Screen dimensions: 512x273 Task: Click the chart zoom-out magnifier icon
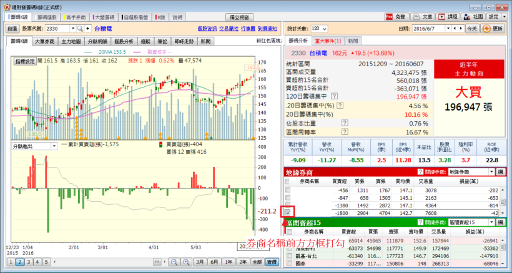pos(174,262)
